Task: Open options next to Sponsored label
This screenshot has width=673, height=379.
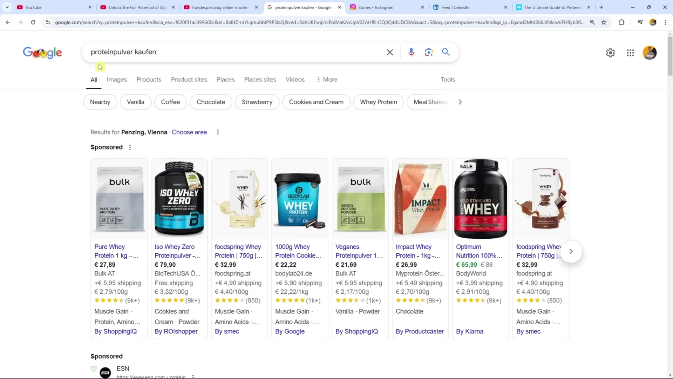Action: (x=130, y=147)
